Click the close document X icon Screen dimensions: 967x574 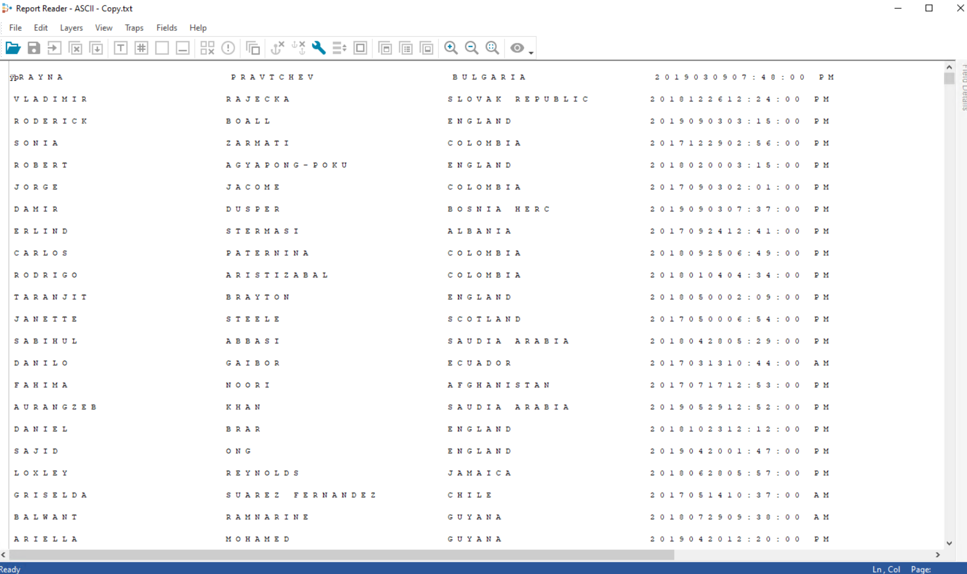(75, 48)
